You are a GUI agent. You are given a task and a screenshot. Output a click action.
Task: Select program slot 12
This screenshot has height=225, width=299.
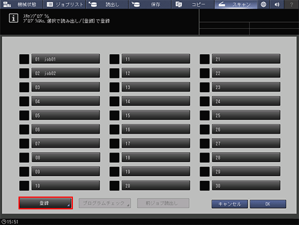(x=156, y=73)
